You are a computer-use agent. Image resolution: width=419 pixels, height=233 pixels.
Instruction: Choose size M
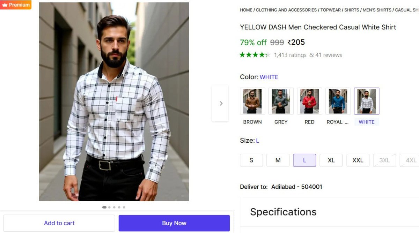pyautogui.click(x=278, y=160)
